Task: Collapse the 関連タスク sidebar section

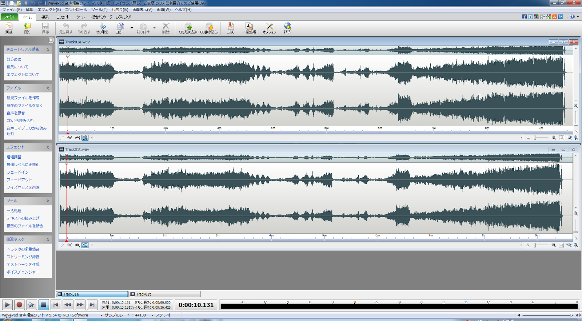Action: [x=48, y=239]
